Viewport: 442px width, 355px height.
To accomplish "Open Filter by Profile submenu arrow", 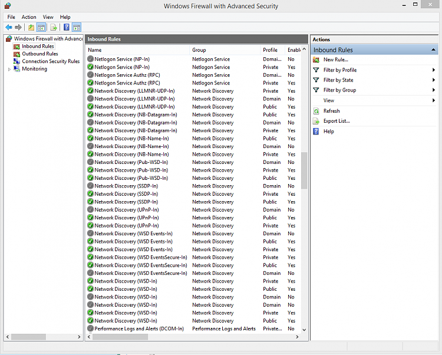I will 434,70.
